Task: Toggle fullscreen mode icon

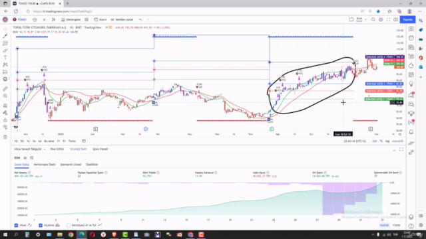Action: (x=388, y=19)
